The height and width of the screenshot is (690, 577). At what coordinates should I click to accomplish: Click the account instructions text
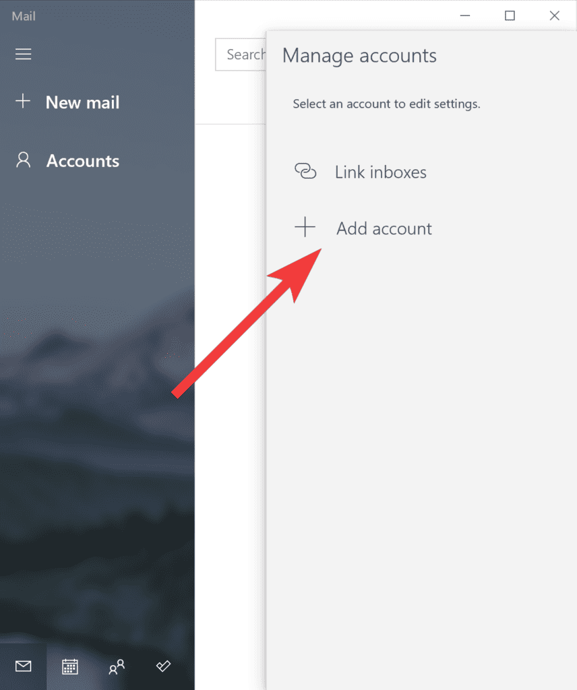coord(386,104)
